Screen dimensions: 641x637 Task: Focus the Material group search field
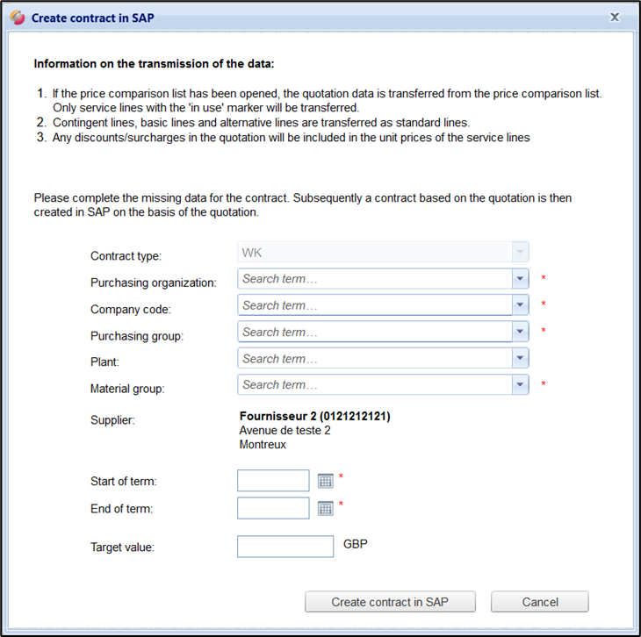point(375,384)
